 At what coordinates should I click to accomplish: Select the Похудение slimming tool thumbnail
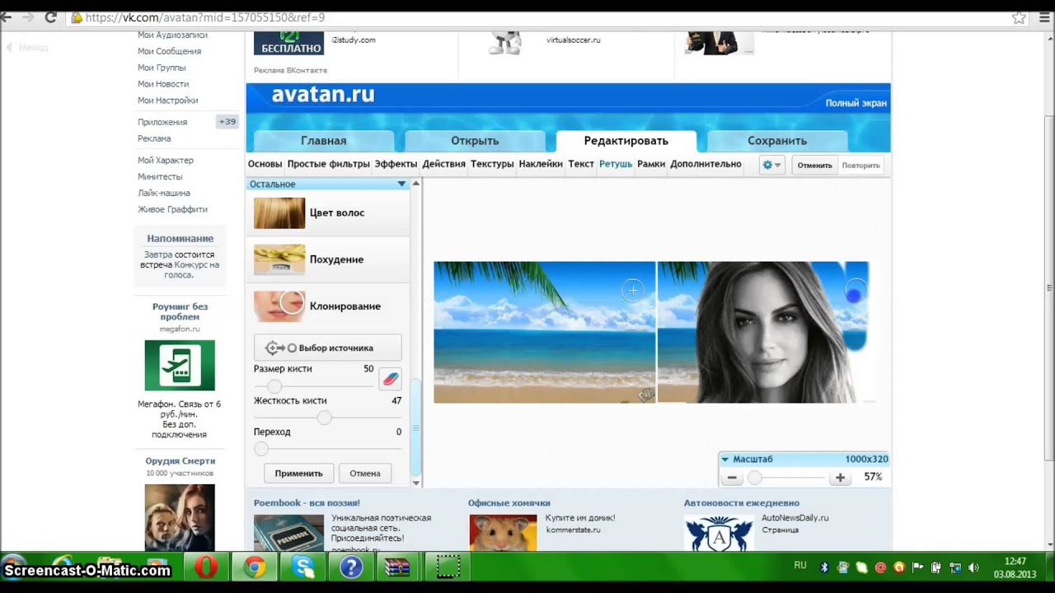click(279, 259)
